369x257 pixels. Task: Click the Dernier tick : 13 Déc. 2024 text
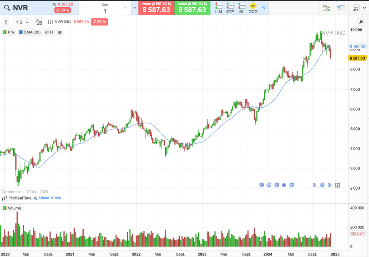point(25,191)
